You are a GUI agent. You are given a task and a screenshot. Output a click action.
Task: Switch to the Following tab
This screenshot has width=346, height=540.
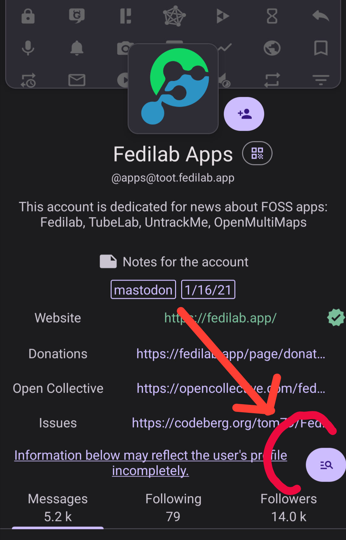click(x=173, y=507)
